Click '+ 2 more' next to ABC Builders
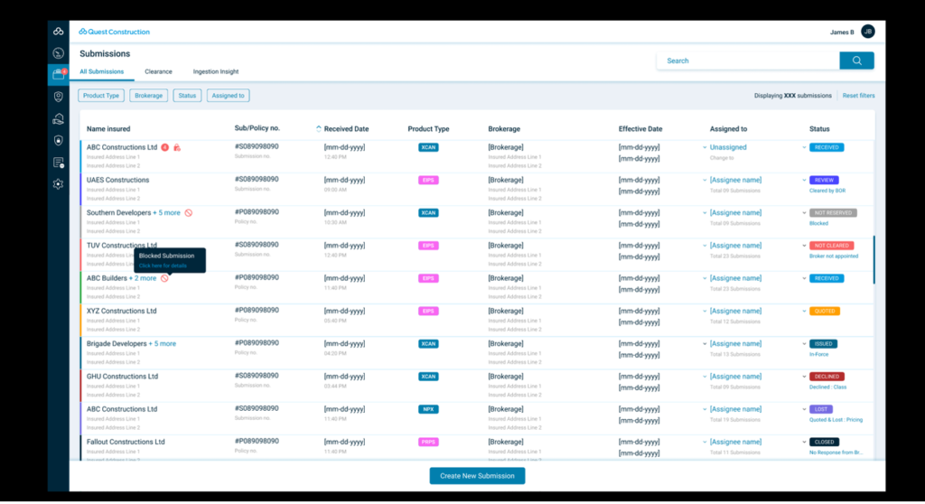 pyautogui.click(x=144, y=278)
